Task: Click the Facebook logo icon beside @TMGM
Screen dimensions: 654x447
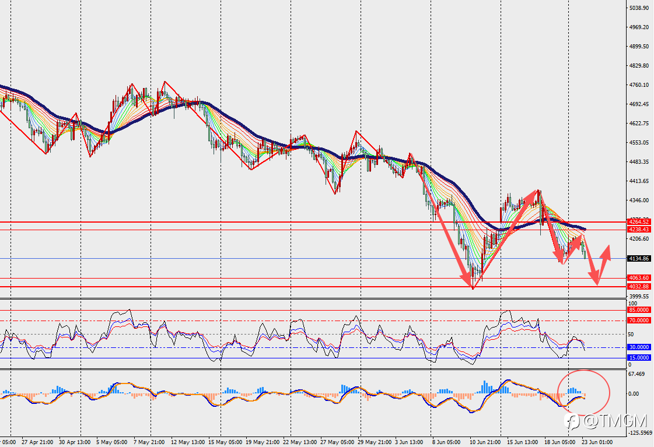Action: click(x=572, y=421)
